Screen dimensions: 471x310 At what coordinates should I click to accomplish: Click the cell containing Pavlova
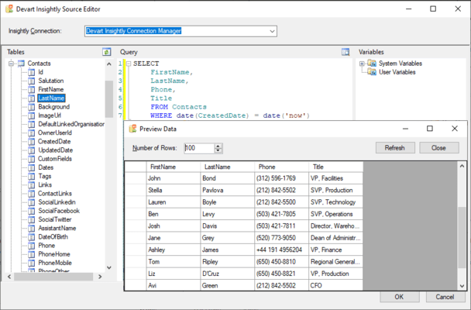coord(228,190)
